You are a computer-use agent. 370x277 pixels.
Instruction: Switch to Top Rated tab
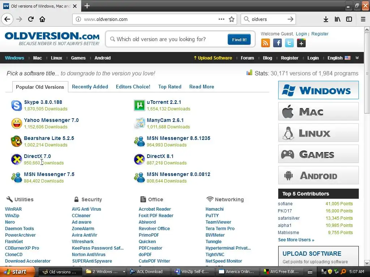tap(170, 87)
